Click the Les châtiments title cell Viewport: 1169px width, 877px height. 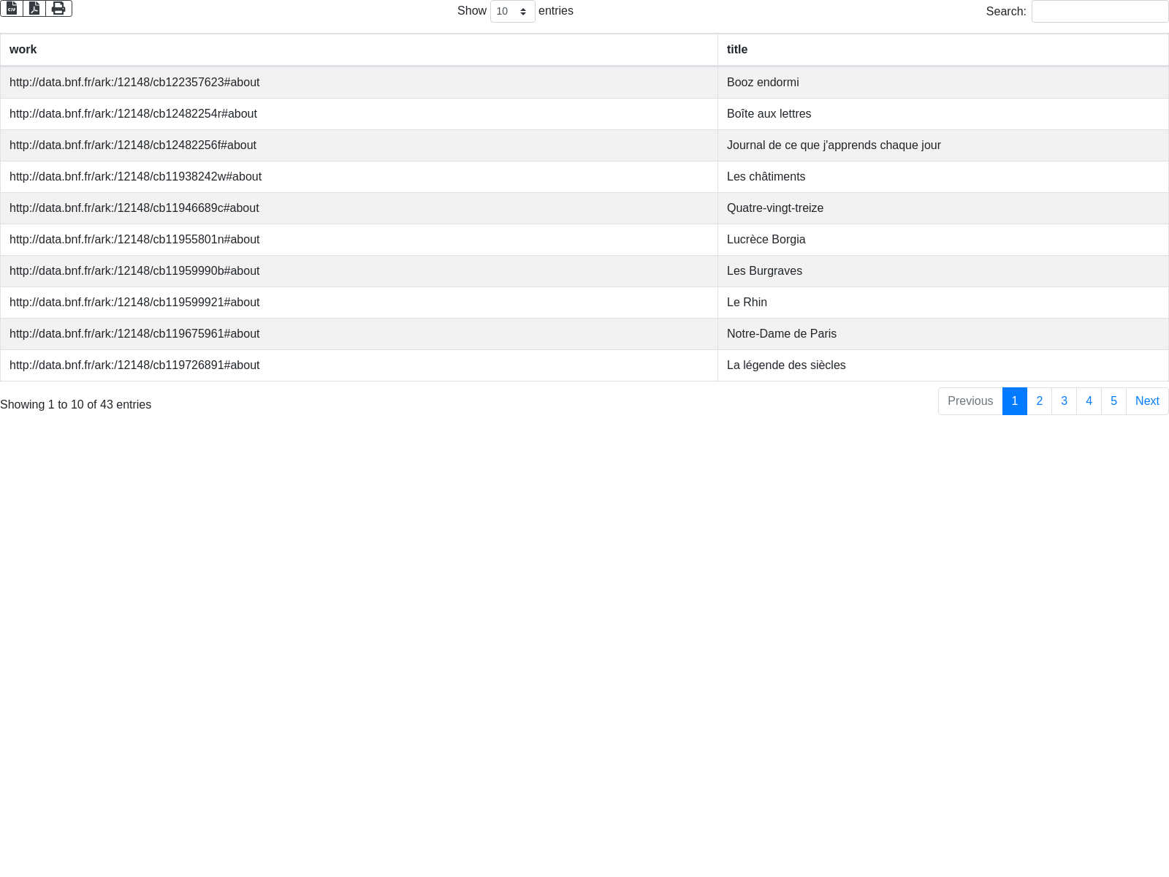pos(766,177)
